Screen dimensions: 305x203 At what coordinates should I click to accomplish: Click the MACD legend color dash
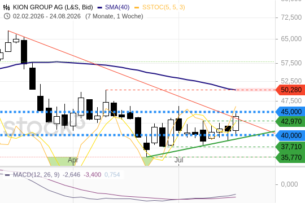coord(7,175)
